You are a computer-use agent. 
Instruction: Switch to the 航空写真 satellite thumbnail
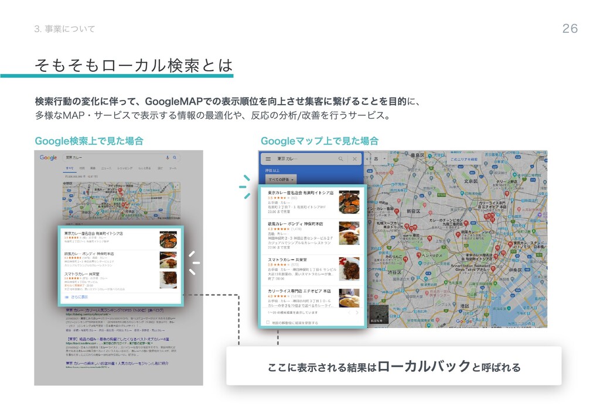click(x=379, y=315)
